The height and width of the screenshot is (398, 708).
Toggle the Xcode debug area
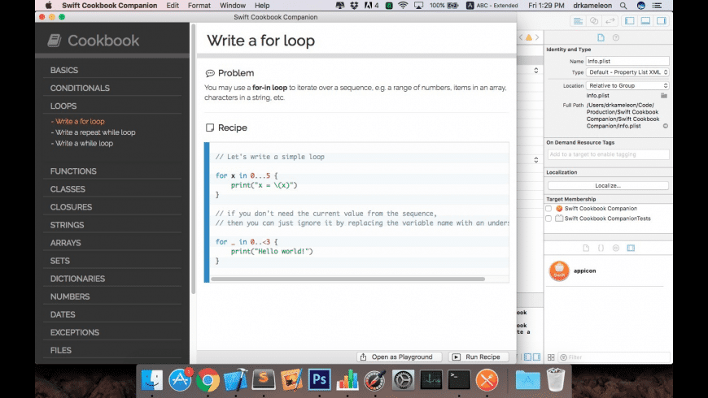pyautogui.click(x=645, y=21)
